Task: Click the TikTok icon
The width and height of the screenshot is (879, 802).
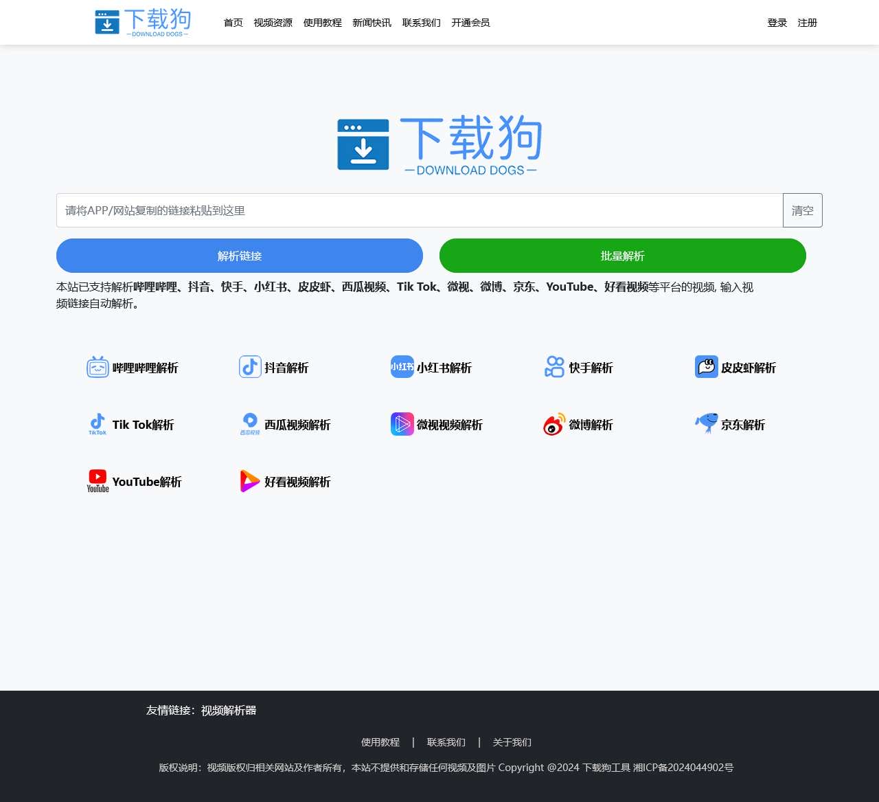Action: tap(98, 424)
